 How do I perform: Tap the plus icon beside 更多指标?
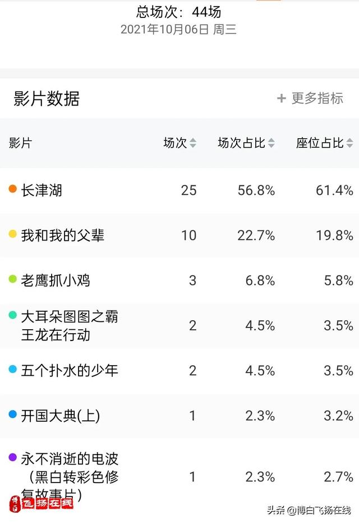282,98
